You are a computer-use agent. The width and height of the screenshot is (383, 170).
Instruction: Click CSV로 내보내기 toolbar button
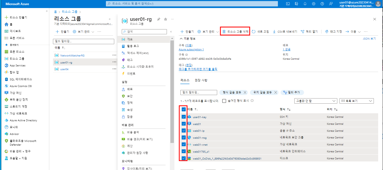point(285,31)
